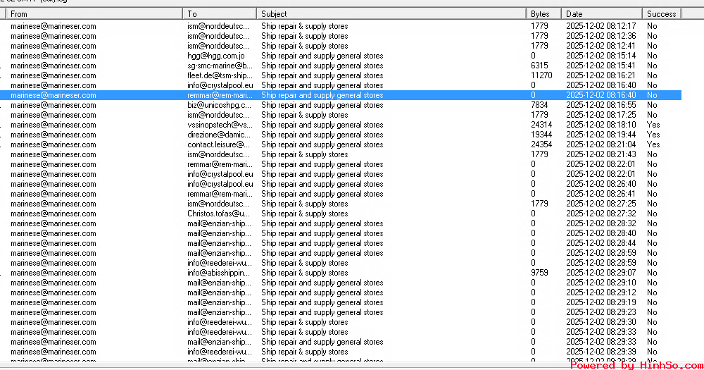The image size is (704, 370).
Task: Select the sg-smc-marine recipient entry
Action: [219, 66]
